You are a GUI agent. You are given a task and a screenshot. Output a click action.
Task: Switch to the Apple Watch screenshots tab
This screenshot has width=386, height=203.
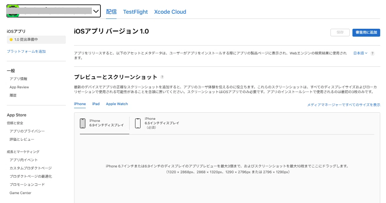[117, 104]
